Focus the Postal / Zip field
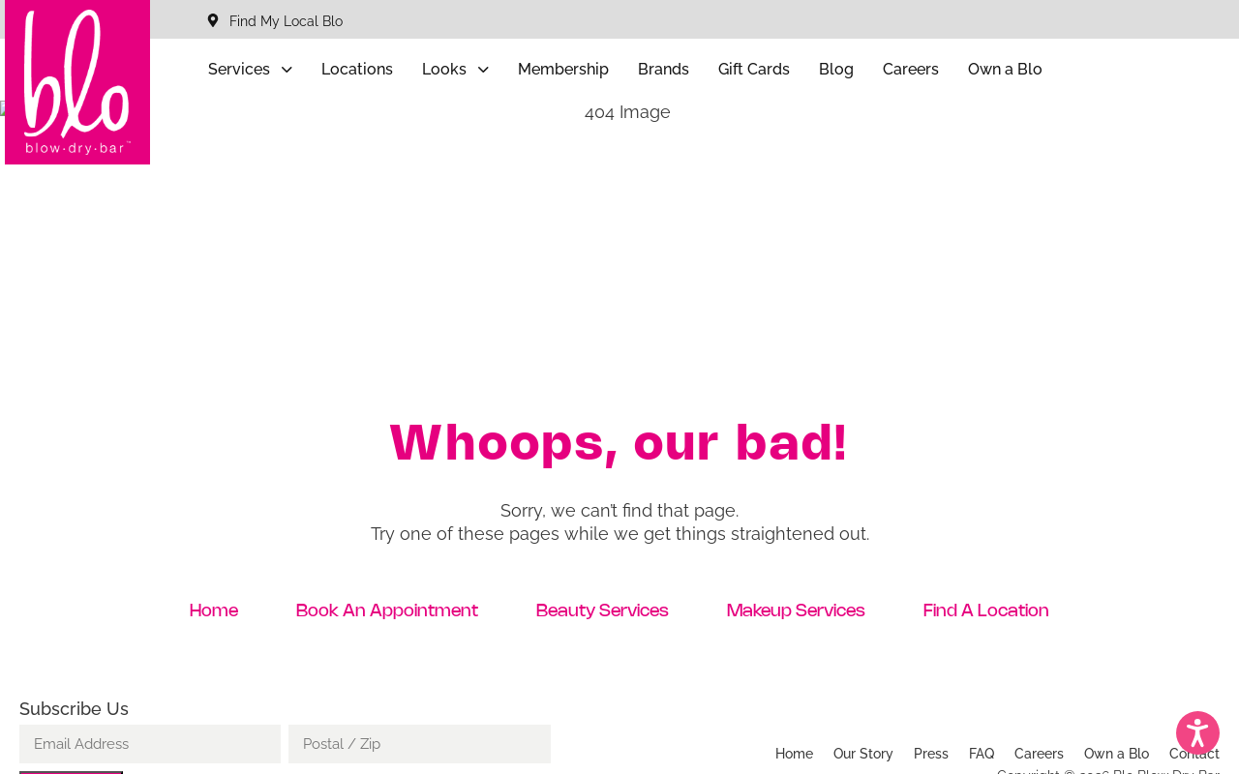 pyautogui.click(x=419, y=744)
